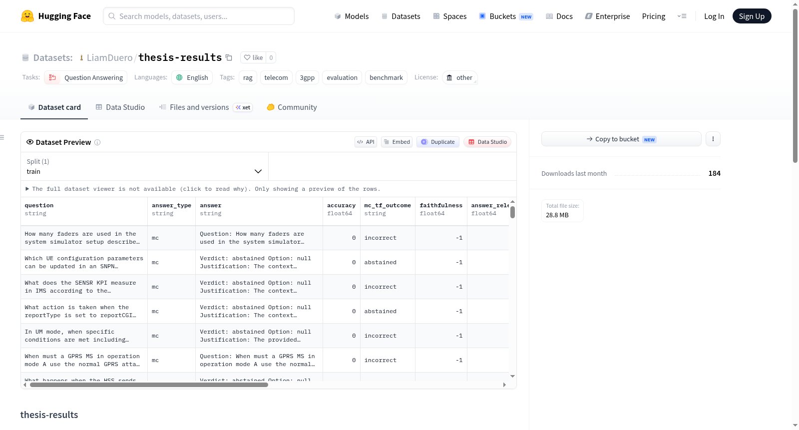Click the Hugging Face logo icon
This screenshot has height=430, width=799.
pyautogui.click(x=27, y=16)
